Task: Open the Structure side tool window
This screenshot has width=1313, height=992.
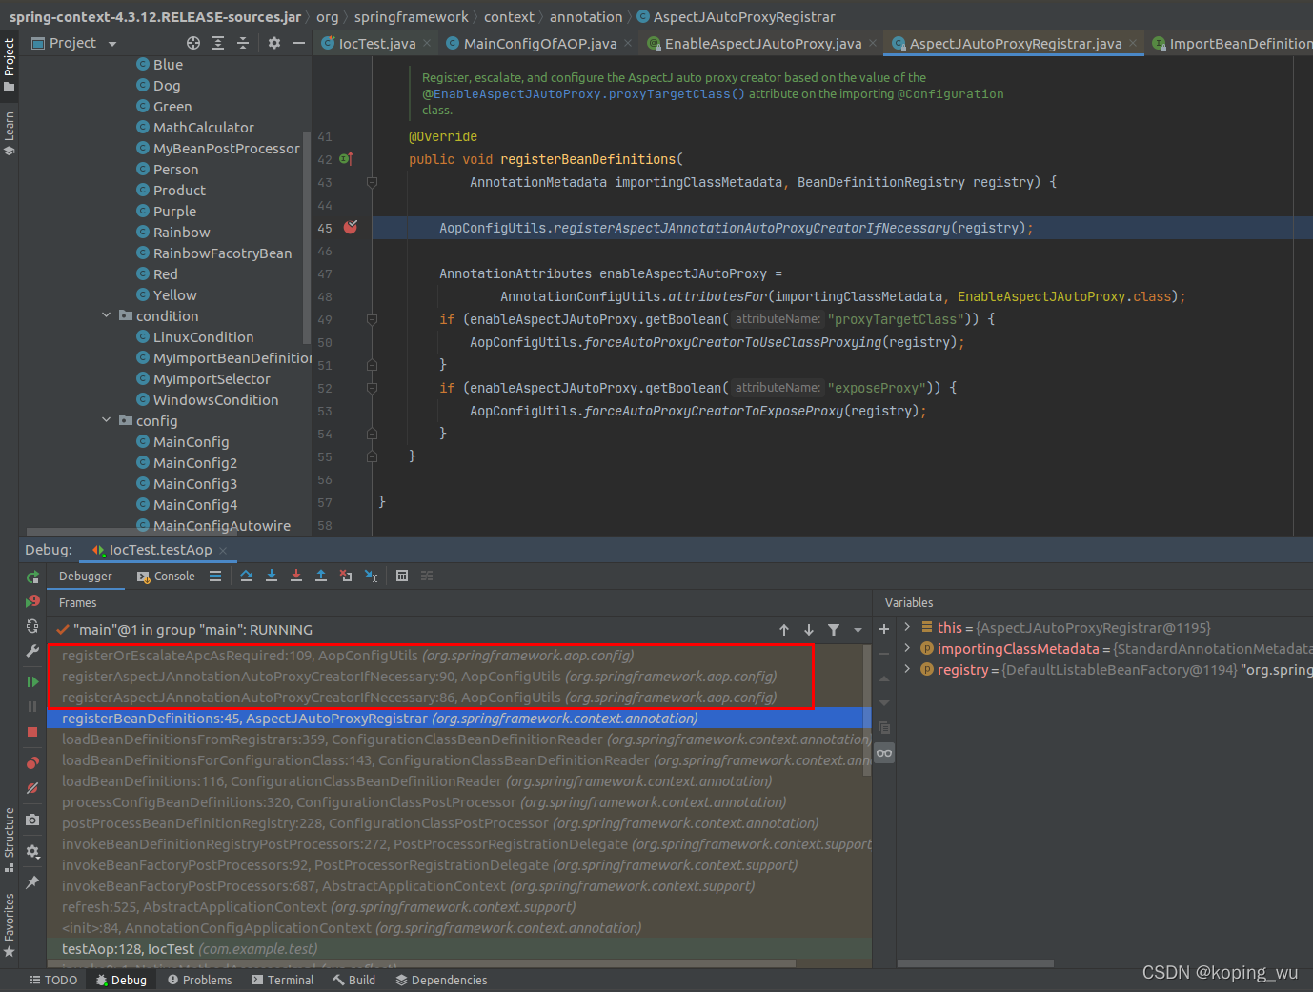Action: (x=10, y=839)
